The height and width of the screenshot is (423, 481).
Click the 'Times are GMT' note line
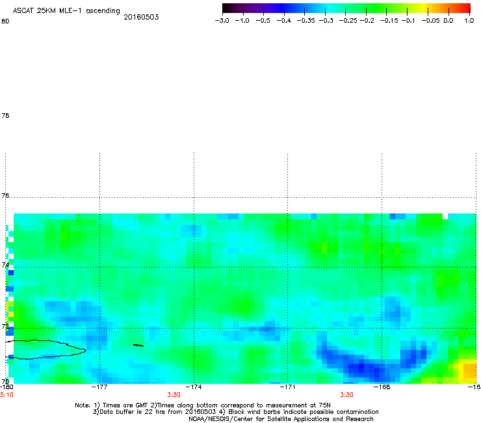(x=203, y=405)
